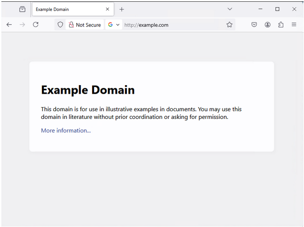Maximize the Firefox window

[x=277, y=9]
